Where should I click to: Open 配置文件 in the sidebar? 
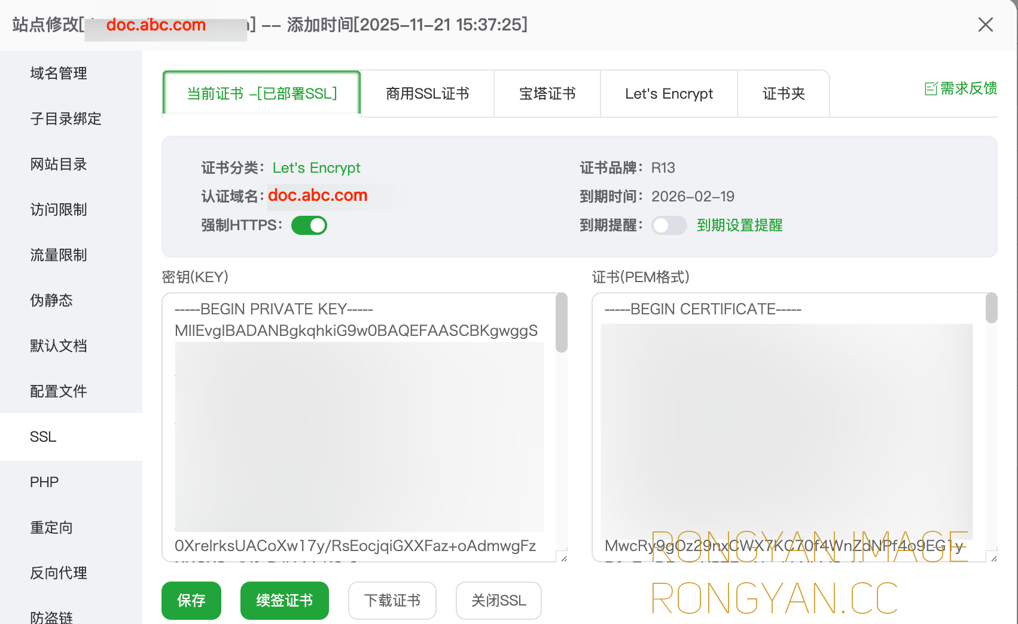(x=71, y=391)
